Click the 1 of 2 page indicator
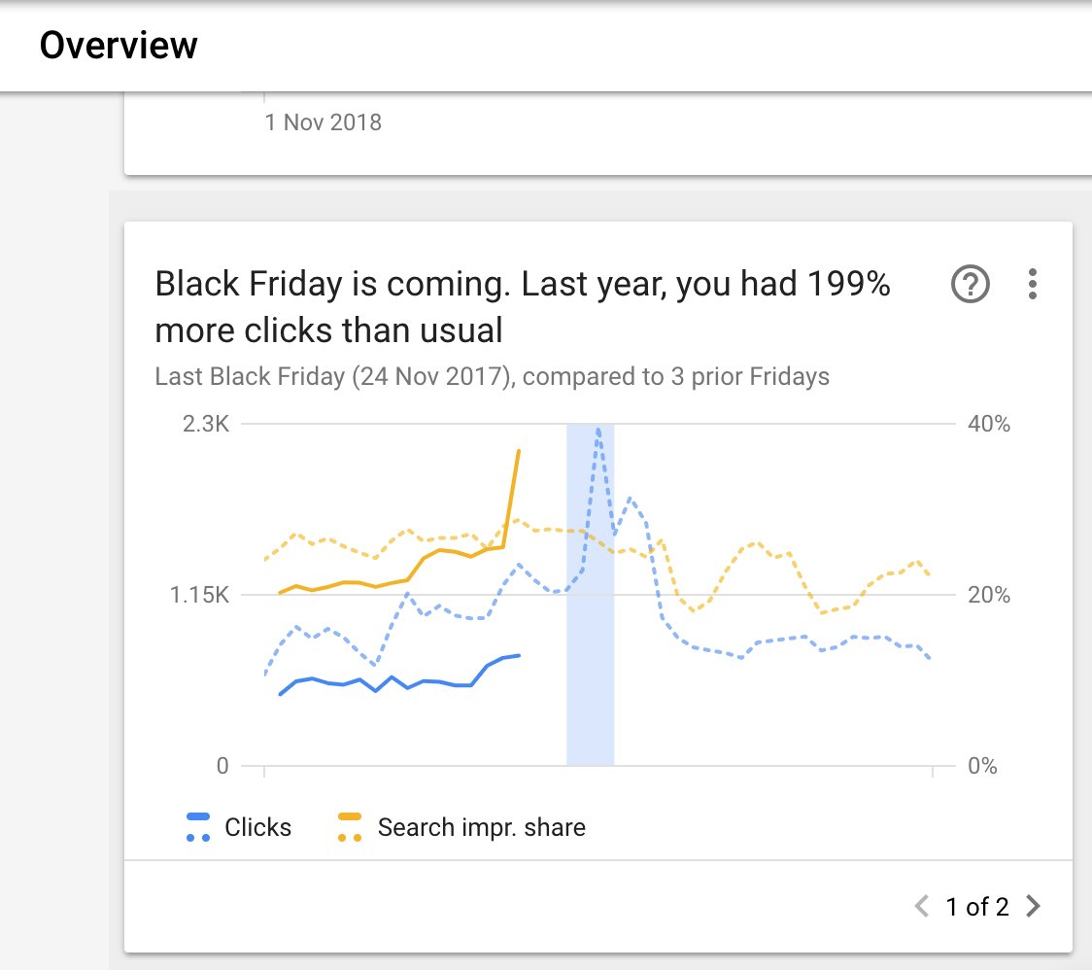The width and height of the screenshot is (1092, 970). click(977, 907)
